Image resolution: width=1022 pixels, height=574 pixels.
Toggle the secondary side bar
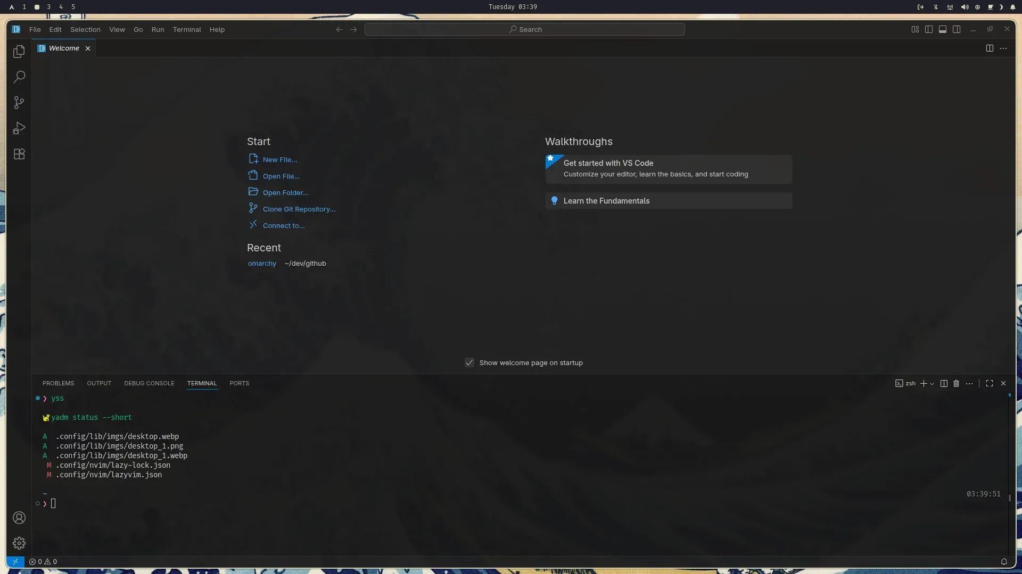click(957, 30)
